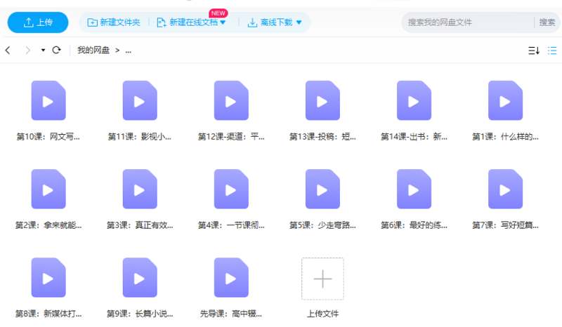
Task: Navigate to 我的网盘 breadcrumb
Action: click(x=93, y=51)
